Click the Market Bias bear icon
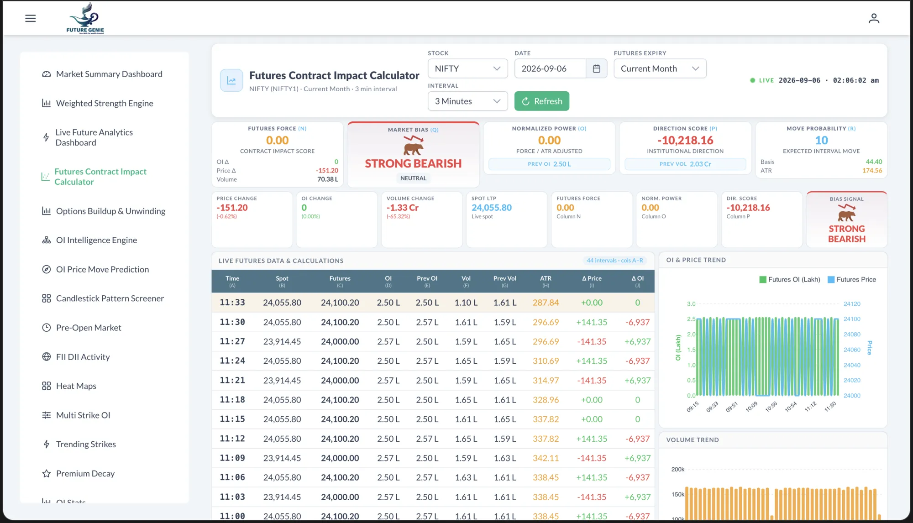This screenshot has height=523, width=913. pos(413,146)
